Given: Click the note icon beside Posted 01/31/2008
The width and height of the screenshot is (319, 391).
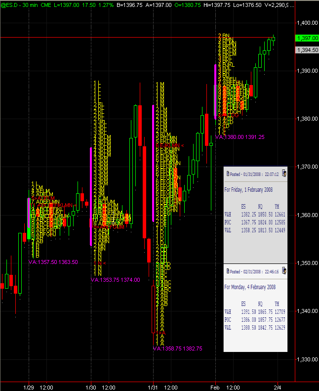Looking at the screenshot, I should click(x=228, y=174).
